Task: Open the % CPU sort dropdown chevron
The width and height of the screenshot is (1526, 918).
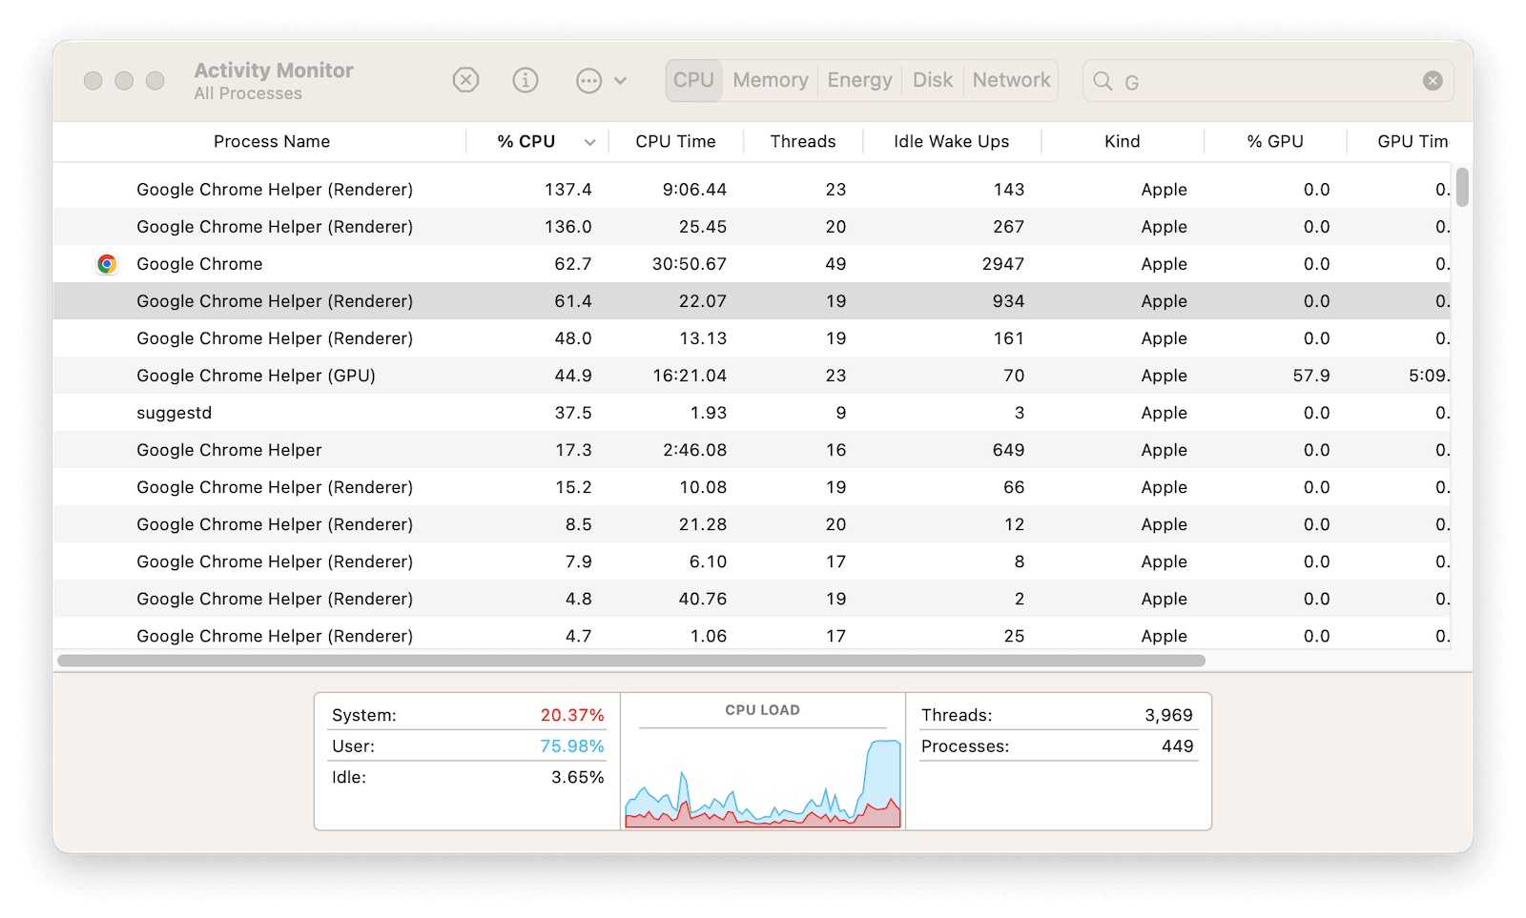Action: tap(590, 141)
